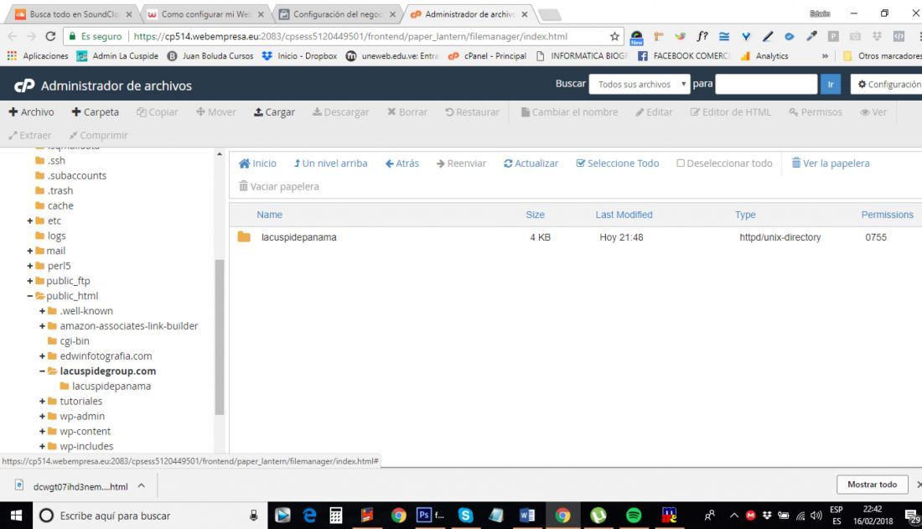Image resolution: width=922 pixels, height=529 pixels.
Task: Collapse the public_html folder node
Action: 30,296
